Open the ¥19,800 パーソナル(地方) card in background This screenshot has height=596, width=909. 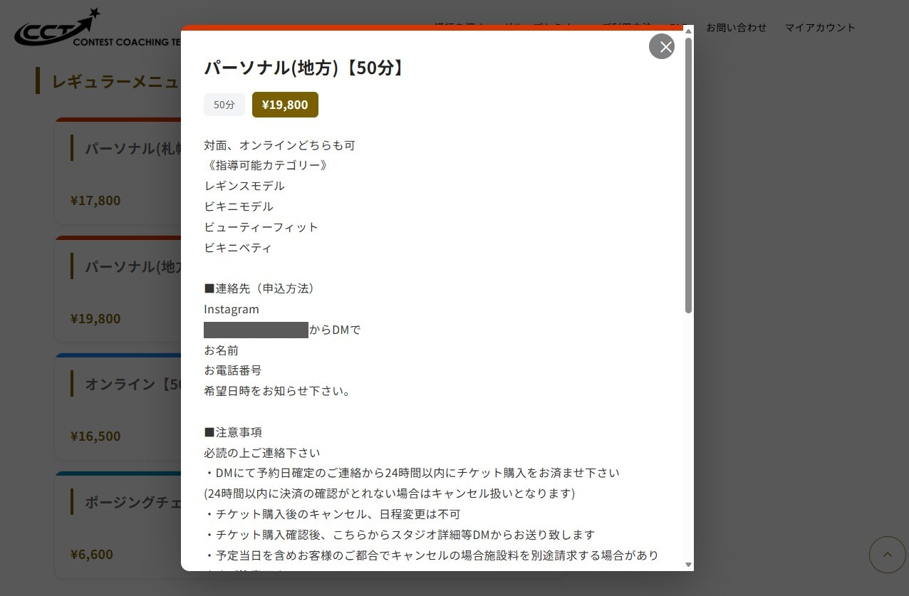click(118, 289)
